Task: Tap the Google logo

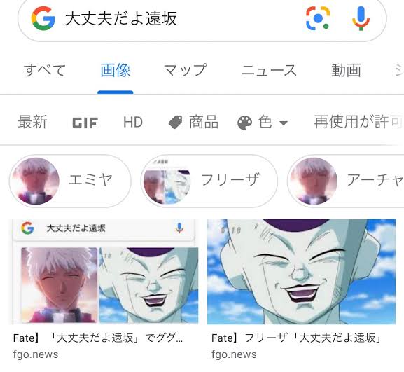Action: point(43,18)
